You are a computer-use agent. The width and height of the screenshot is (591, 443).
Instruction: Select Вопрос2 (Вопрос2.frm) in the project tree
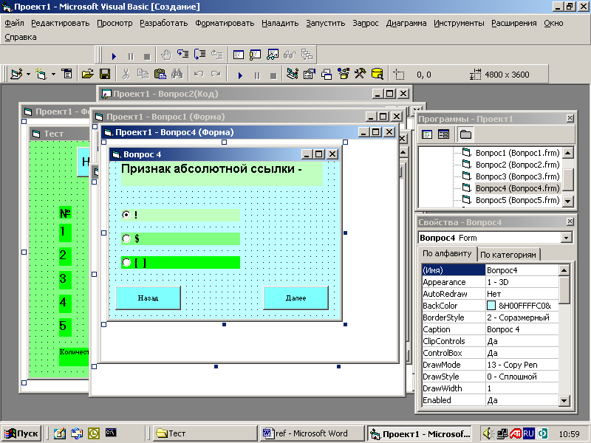pos(517,165)
